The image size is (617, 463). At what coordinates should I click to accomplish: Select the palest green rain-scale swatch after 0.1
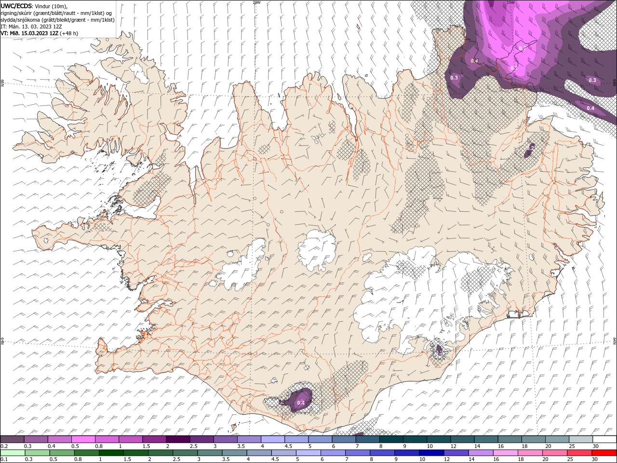pos(13,453)
